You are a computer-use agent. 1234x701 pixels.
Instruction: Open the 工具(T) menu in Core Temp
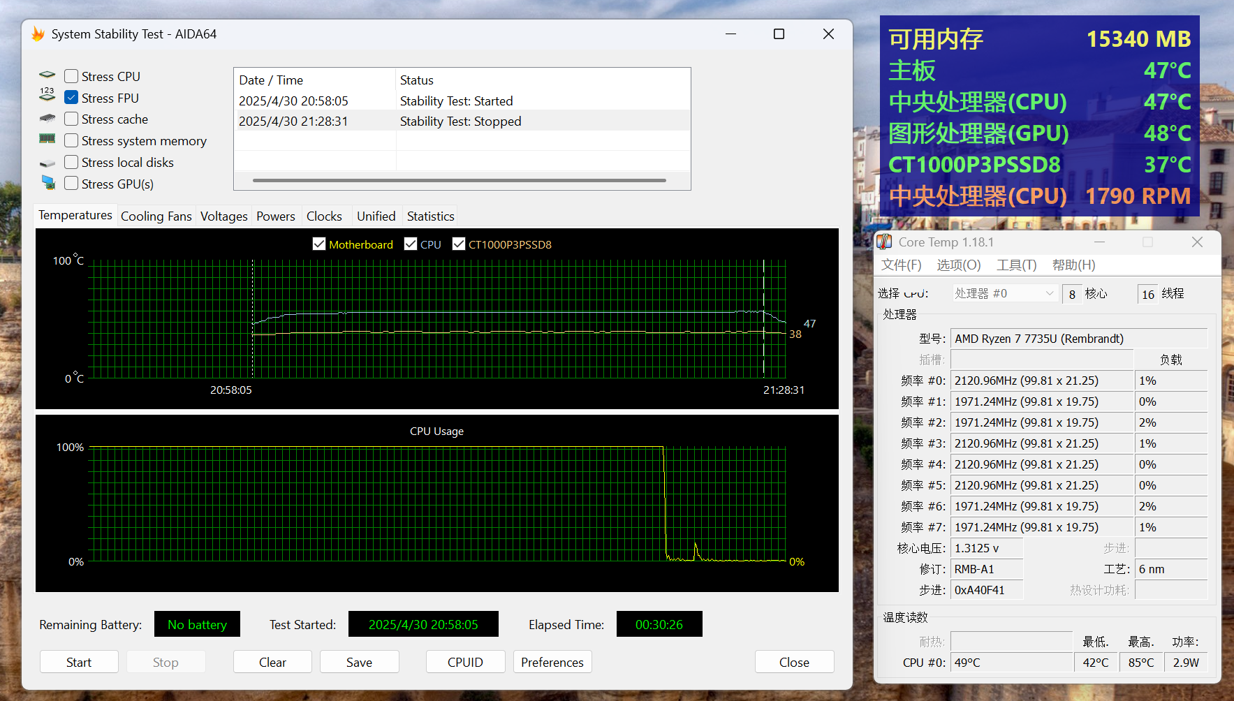pyautogui.click(x=1017, y=265)
